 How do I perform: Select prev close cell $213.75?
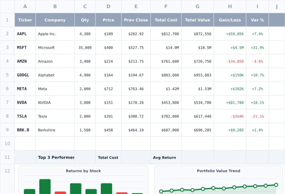click(136, 61)
